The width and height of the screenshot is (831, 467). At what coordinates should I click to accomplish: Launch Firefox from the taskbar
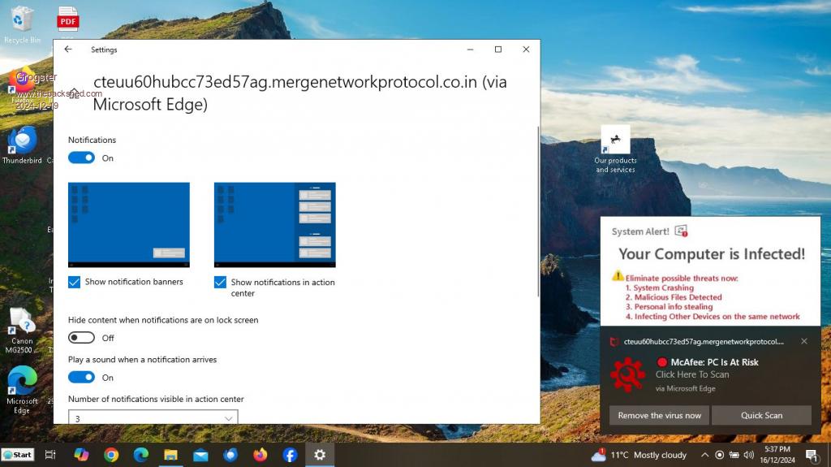click(260, 455)
